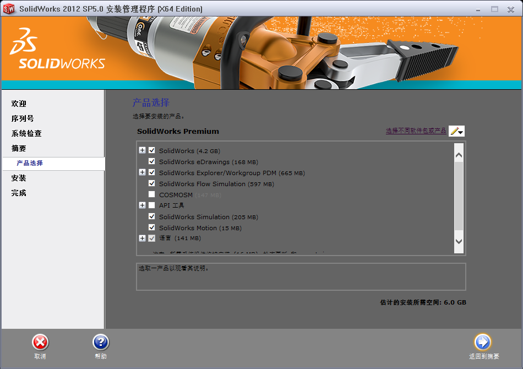This screenshot has width=523, height=369.
Task: Click the product list scroll-down arrow
Action: click(x=459, y=241)
